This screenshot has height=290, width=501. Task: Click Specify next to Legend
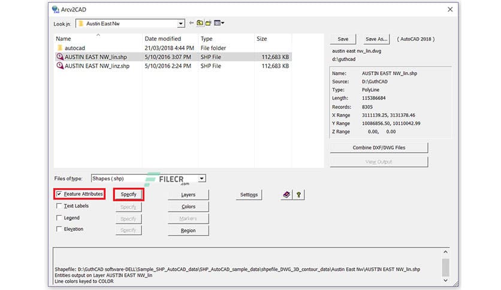tap(128, 219)
